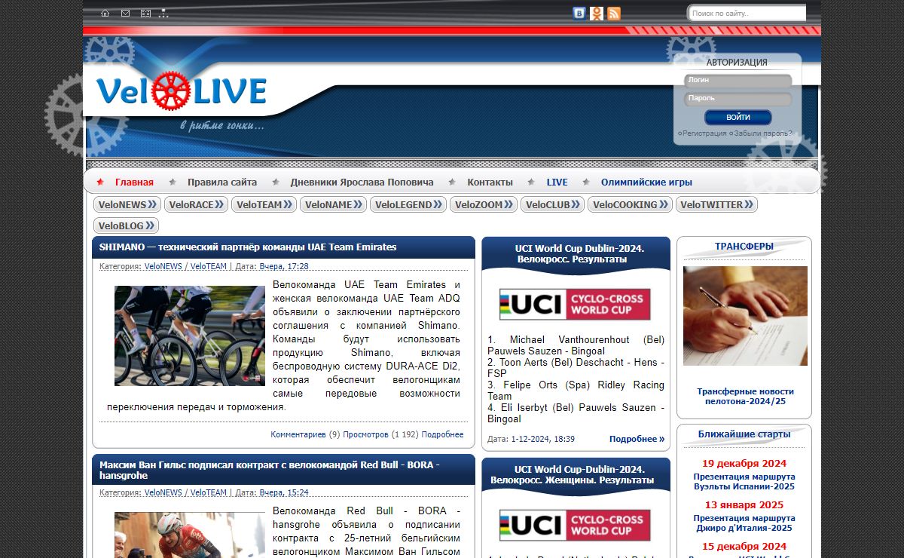The image size is (904, 558).
Task: Click the ТРАНСФЕРЫ sidebar heading
Action: click(x=744, y=247)
